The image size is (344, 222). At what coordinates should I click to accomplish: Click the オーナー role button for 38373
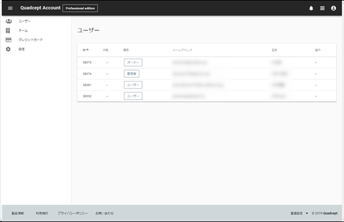(x=133, y=63)
